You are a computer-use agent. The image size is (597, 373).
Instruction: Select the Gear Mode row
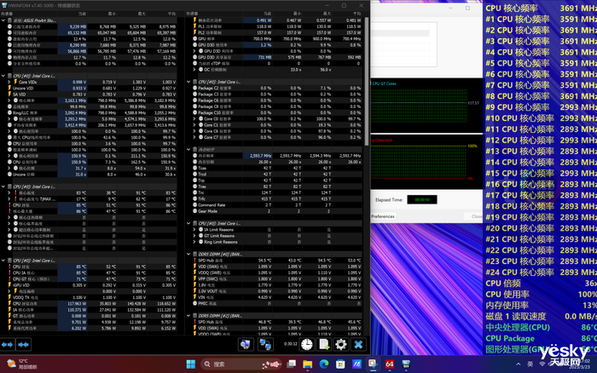[x=274, y=211]
